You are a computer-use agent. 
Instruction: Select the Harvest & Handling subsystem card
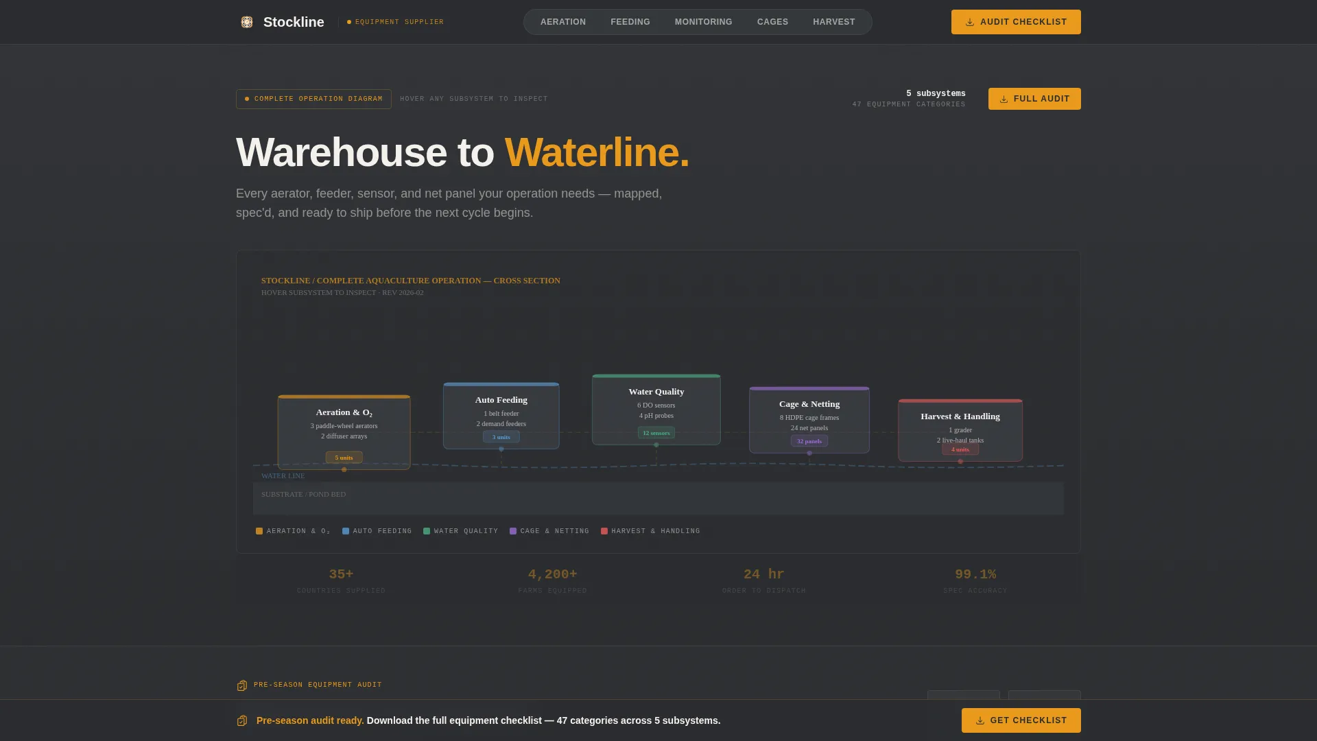point(960,430)
